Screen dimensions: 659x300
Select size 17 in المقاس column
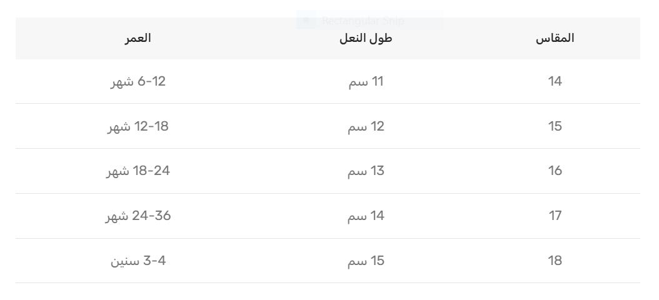pyautogui.click(x=555, y=216)
